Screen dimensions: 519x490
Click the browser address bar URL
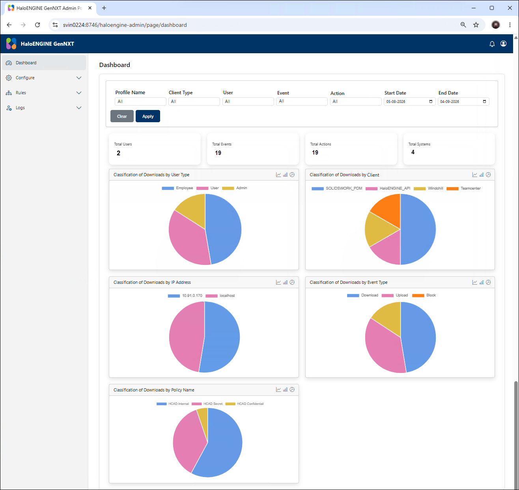click(125, 25)
